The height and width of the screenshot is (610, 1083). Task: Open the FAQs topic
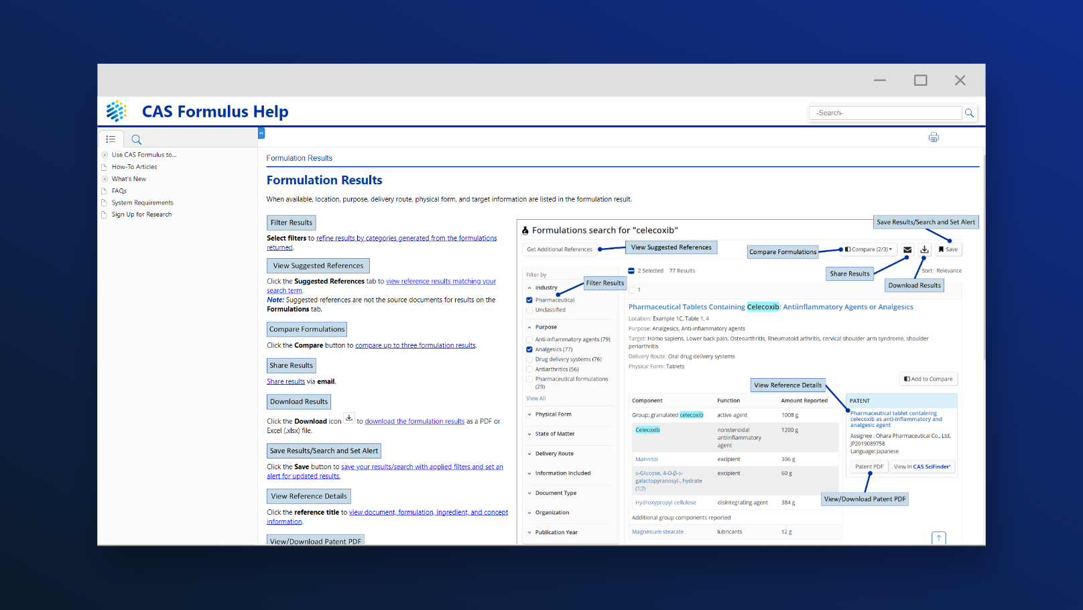click(x=119, y=191)
